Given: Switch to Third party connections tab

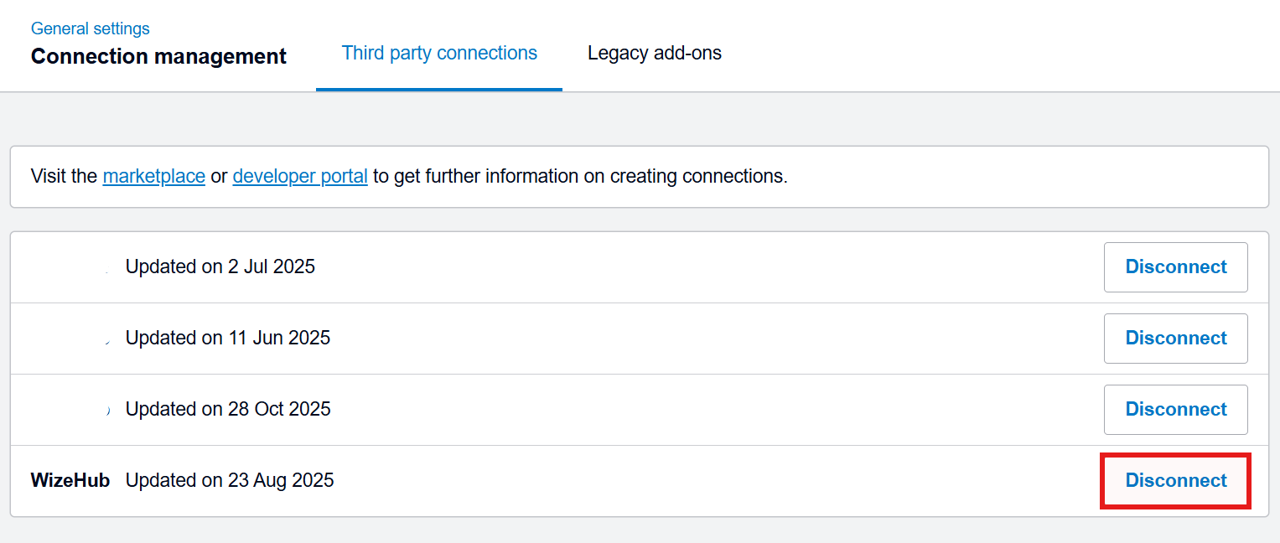Looking at the screenshot, I should click(439, 54).
